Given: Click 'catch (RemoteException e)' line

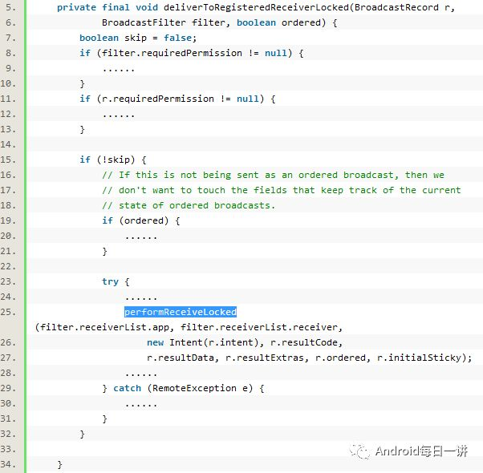Looking at the screenshot, I should (x=183, y=388).
